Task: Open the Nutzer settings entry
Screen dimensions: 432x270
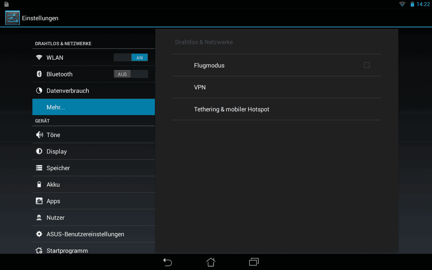Action: (93, 217)
